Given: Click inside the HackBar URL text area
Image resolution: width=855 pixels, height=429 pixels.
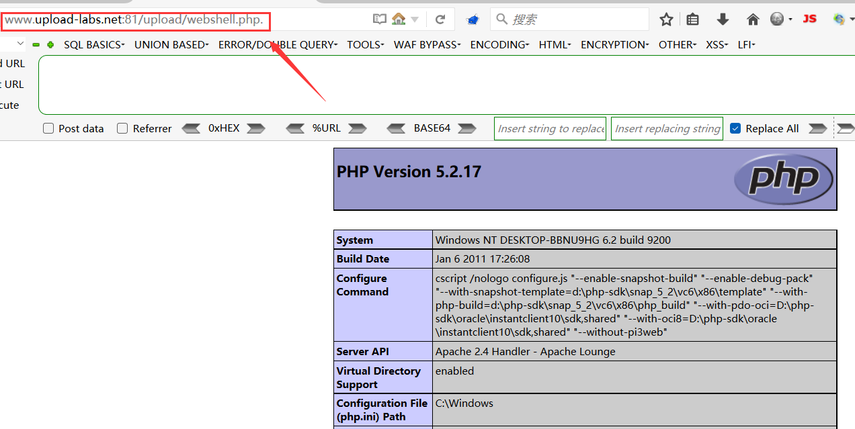Looking at the screenshot, I should coord(446,85).
